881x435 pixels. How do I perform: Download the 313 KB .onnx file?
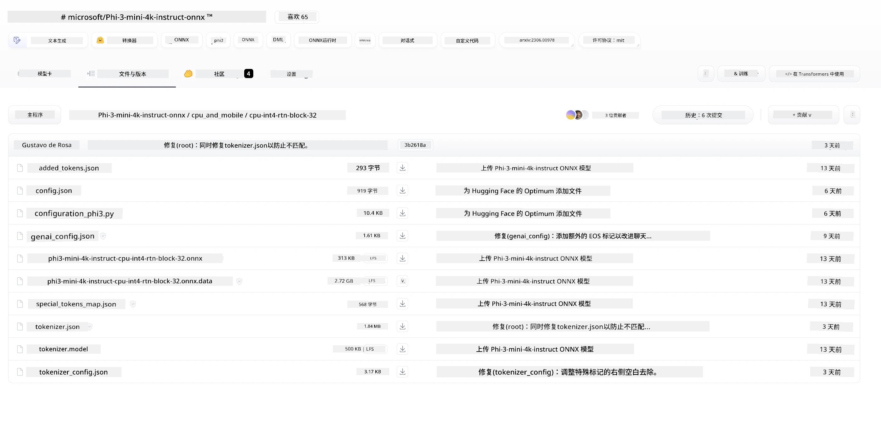pos(402,258)
